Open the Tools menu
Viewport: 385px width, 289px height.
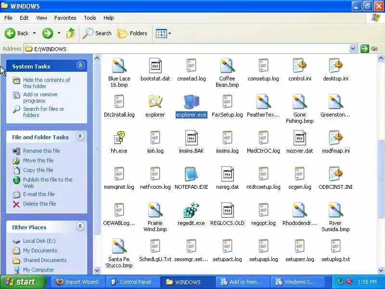click(x=90, y=18)
